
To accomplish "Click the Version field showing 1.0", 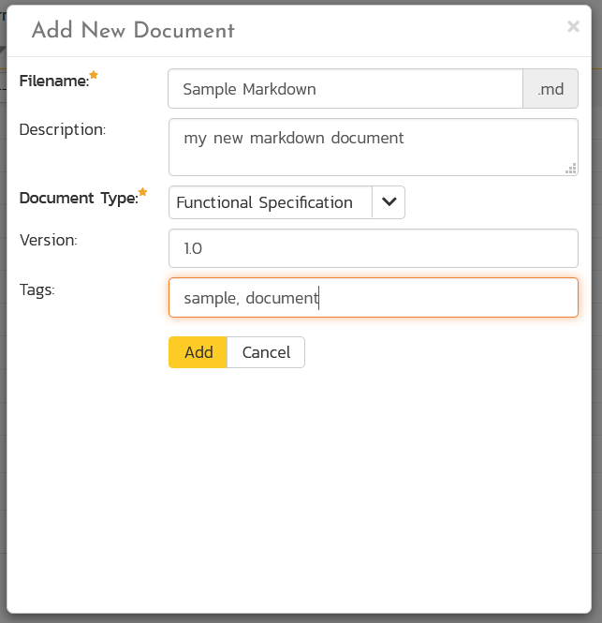I will tap(373, 248).
